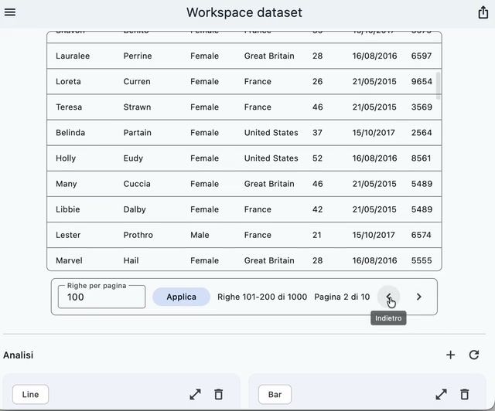The height and width of the screenshot is (411, 495).
Task: Select the cell 'Hail'
Action: click(131, 260)
